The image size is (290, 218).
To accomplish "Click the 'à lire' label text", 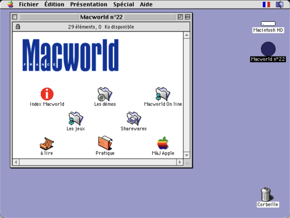I will pos(47,153).
